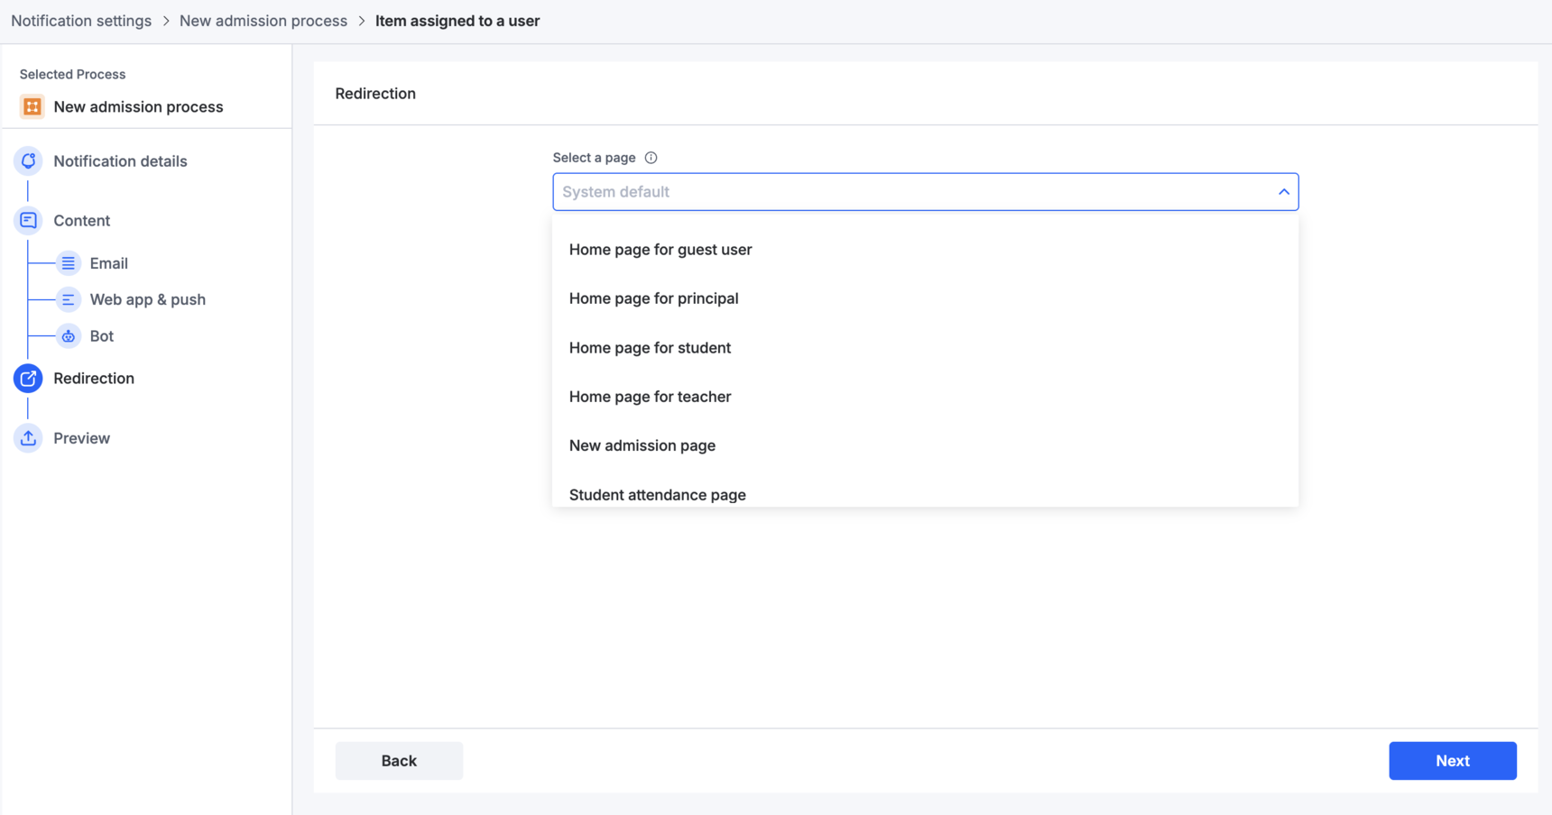The image size is (1552, 815).
Task: Click the info icon beside Select a page
Action: click(x=651, y=158)
